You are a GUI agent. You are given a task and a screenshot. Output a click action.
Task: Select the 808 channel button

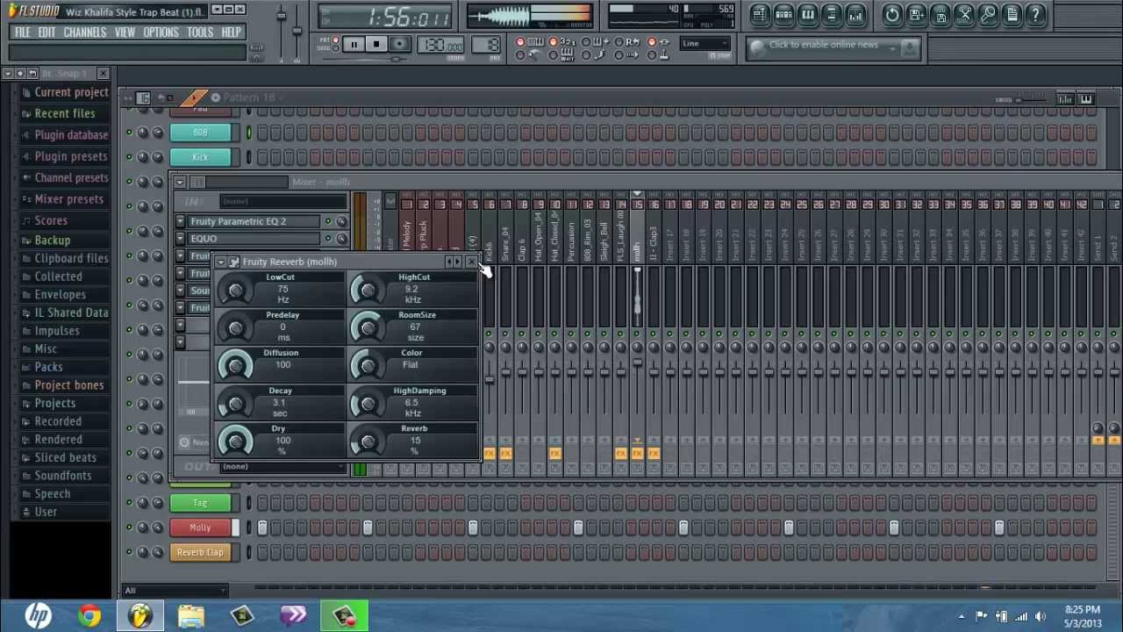point(200,133)
